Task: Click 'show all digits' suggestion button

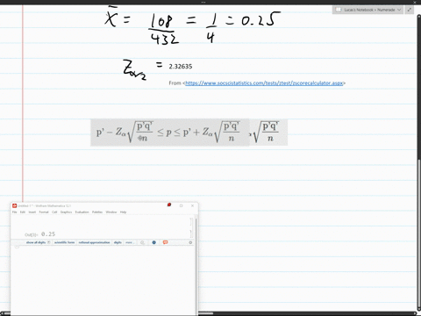Action: click(36, 242)
